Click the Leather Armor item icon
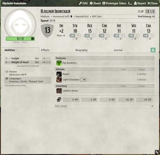Image resolution: width=160 pixels, height=155 pixels. tap(59, 91)
